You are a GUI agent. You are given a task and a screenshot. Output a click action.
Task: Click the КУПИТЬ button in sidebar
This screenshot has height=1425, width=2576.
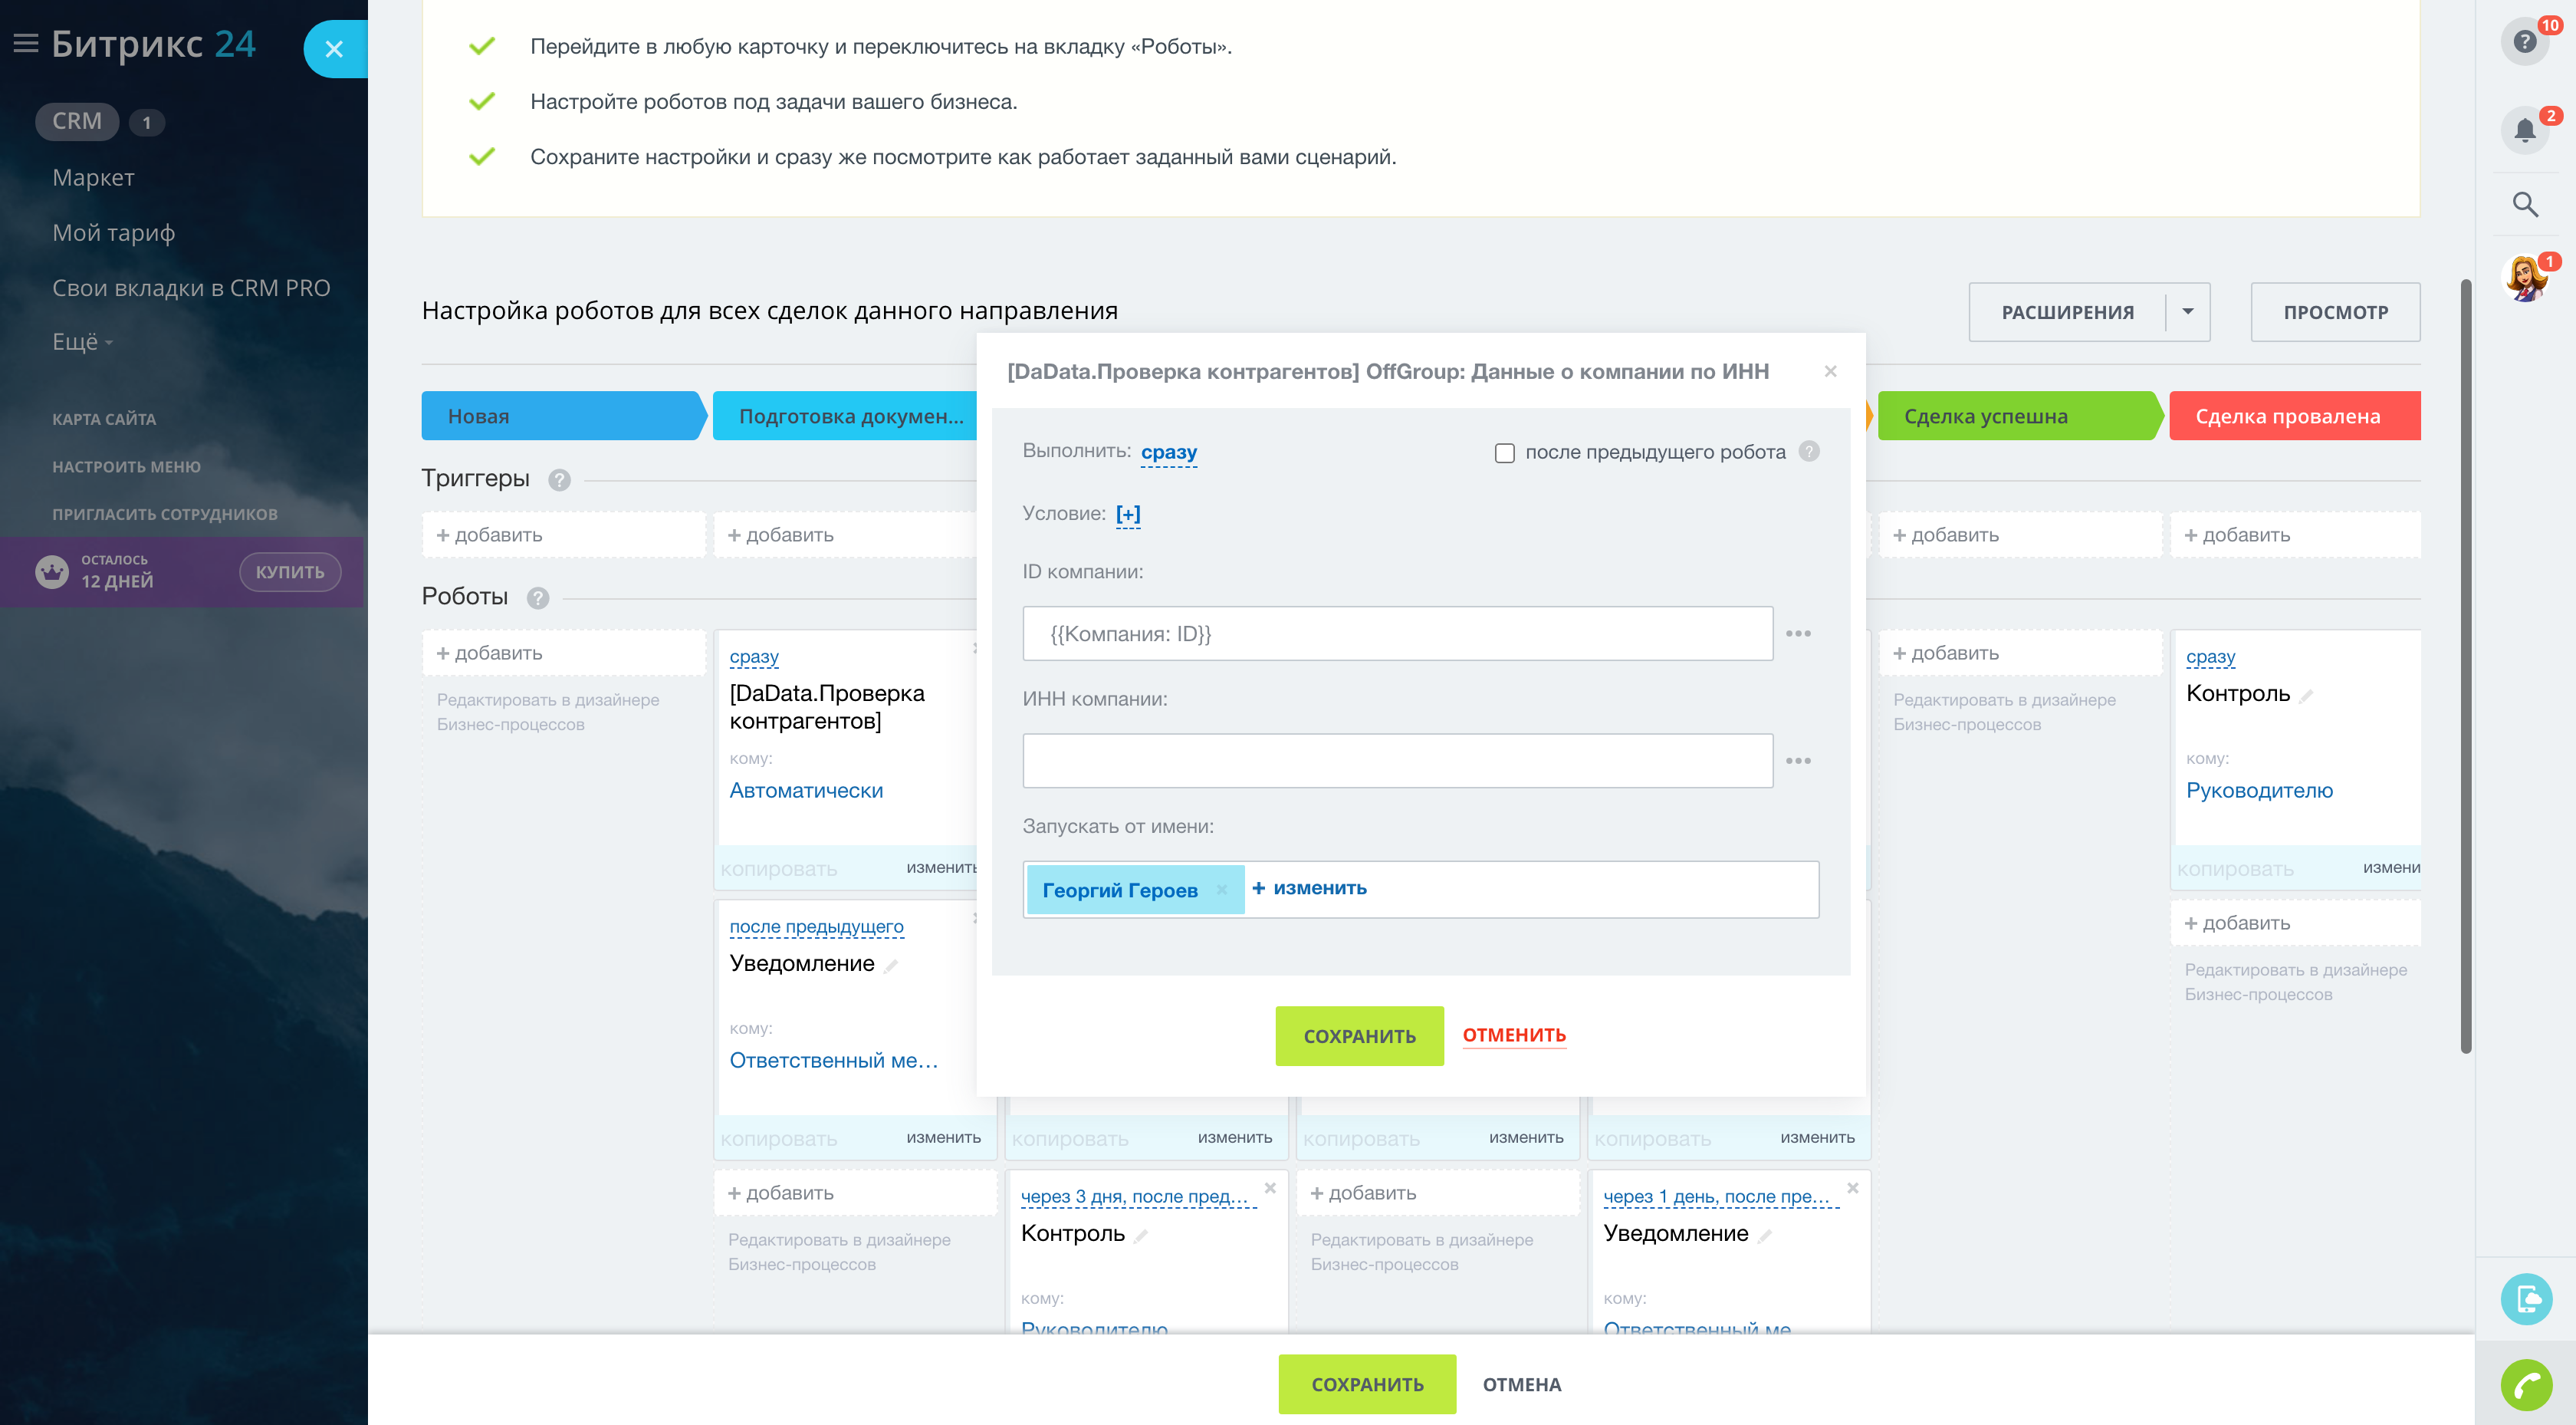pyautogui.click(x=289, y=571)
